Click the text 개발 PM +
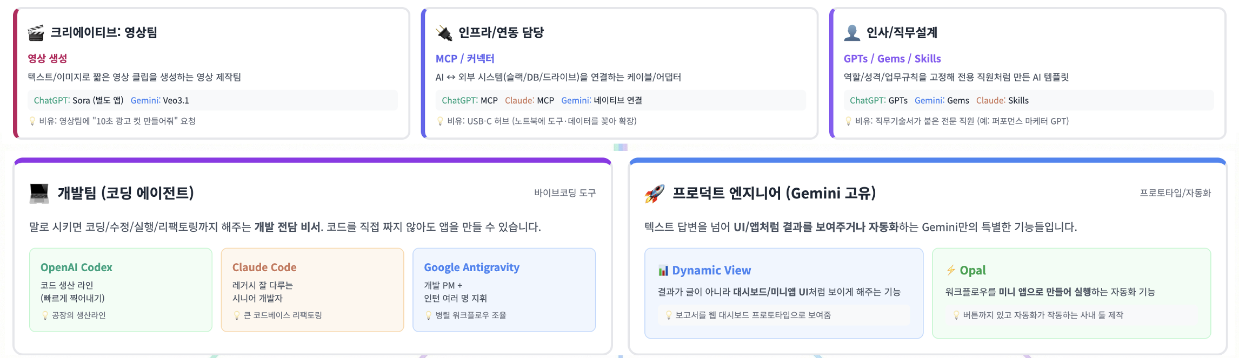 pos(443,285)
